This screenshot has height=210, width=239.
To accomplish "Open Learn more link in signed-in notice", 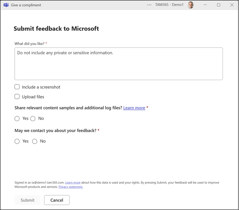I will pos(73,183).
